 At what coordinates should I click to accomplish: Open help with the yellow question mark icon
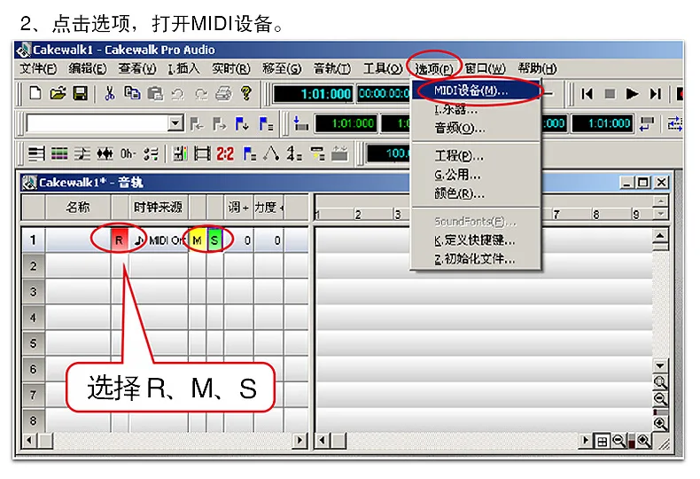(x=245, y=93)
